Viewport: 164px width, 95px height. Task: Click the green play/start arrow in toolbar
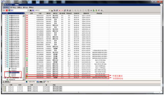4,10
